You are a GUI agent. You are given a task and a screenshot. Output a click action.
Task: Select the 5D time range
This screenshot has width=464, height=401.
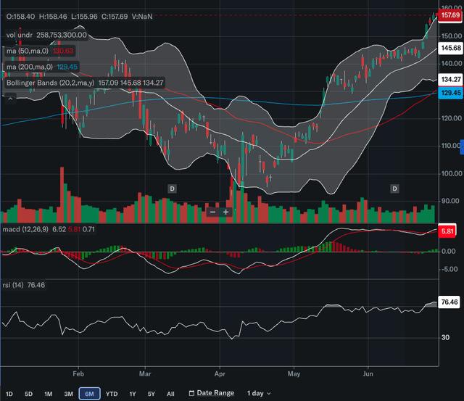click(28, 394)
